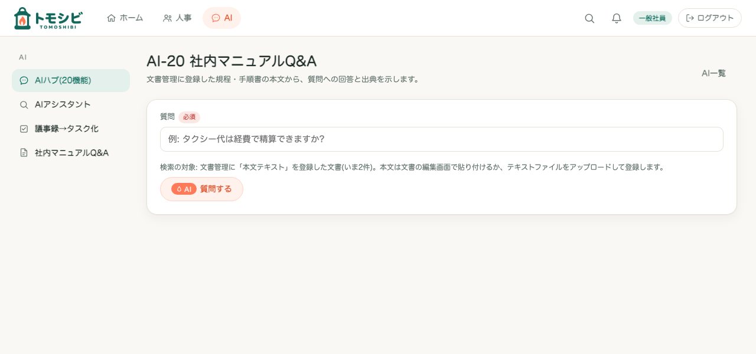The width and height of the screenshot is (756, 354).
Task: Click the search magnifier icon in header
Action: (589, 18)
